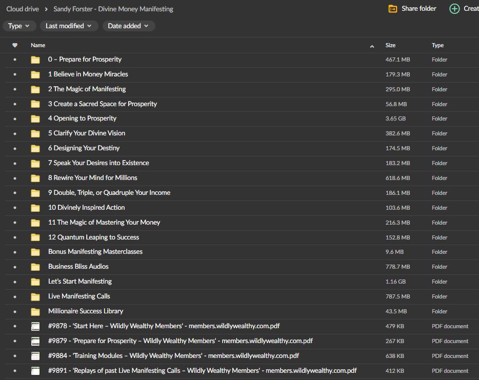Viewport: 479px width, 380px height.
Task: Click the Share folder button
Action: [412, 9]
